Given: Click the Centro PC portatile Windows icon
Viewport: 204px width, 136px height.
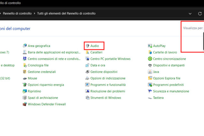Looking at the screenshot, I should pyautogui.click(x=87, y=59).
